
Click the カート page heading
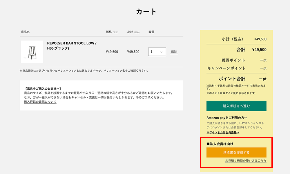146,12
